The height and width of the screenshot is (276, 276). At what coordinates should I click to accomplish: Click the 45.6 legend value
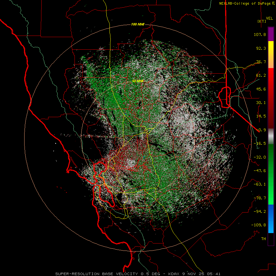[x=261, y=89]
